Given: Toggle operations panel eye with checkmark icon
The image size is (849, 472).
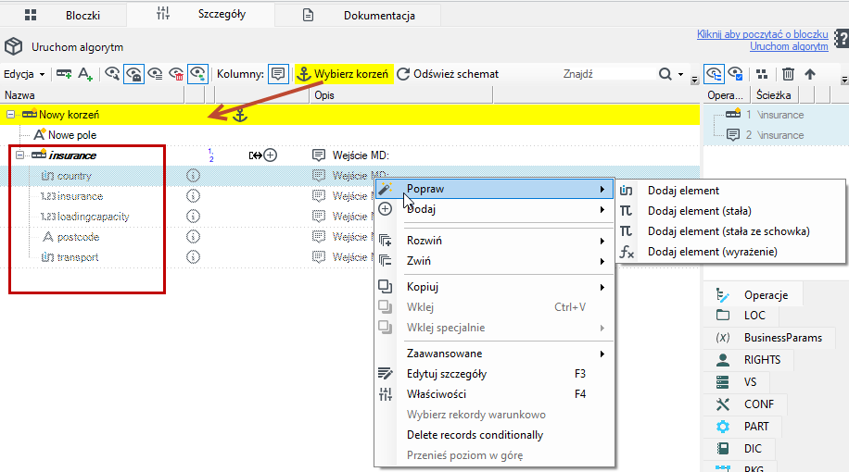Looking at the screenshot, I should (x=735, y=74).
